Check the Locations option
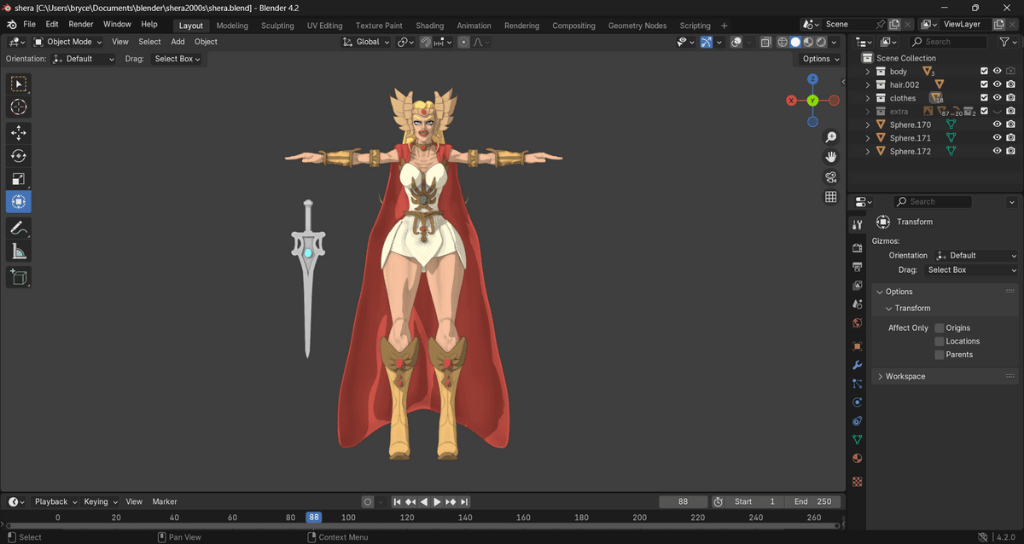 (x=940, y=341)
